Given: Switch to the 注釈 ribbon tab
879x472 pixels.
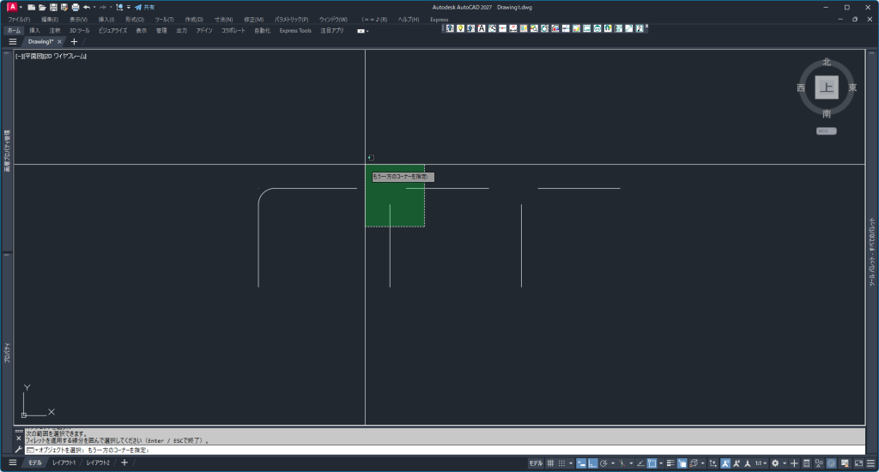Looking at the screenshot, I should click(55, 30).
